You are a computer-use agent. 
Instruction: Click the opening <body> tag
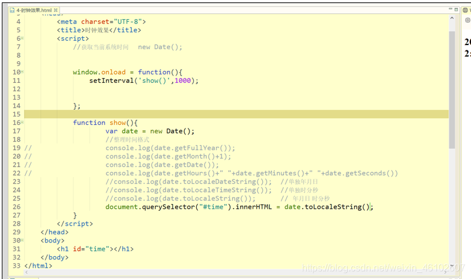point(52,241)
